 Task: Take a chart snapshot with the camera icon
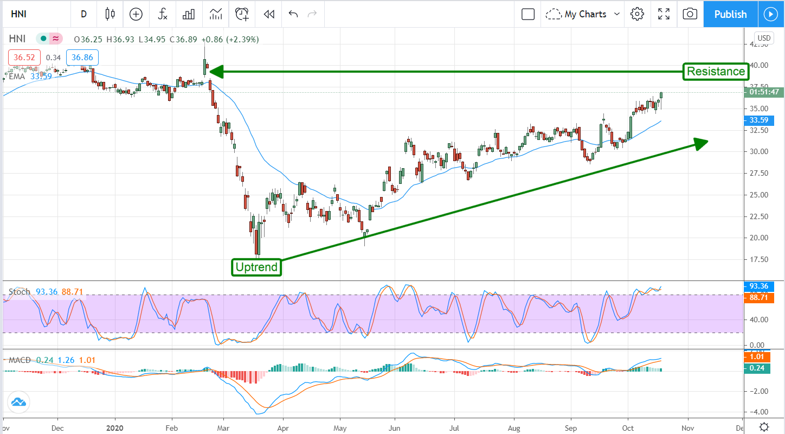(x=690, y=14)
